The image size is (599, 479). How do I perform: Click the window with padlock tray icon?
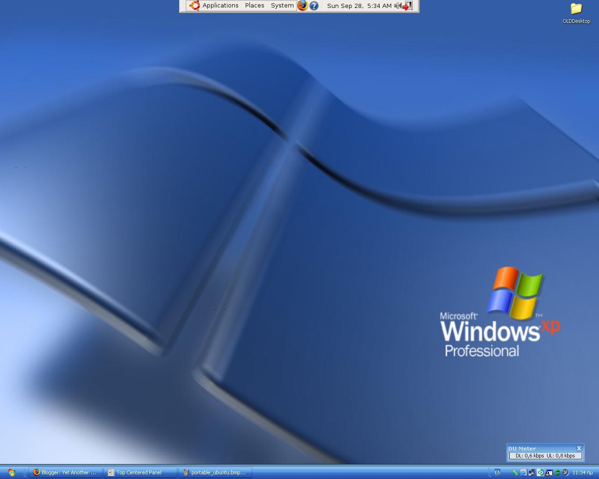549,472
